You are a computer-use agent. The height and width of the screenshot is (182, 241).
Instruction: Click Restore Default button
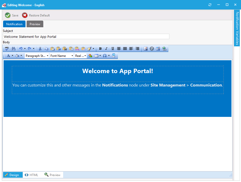click(x=36, y=15)
